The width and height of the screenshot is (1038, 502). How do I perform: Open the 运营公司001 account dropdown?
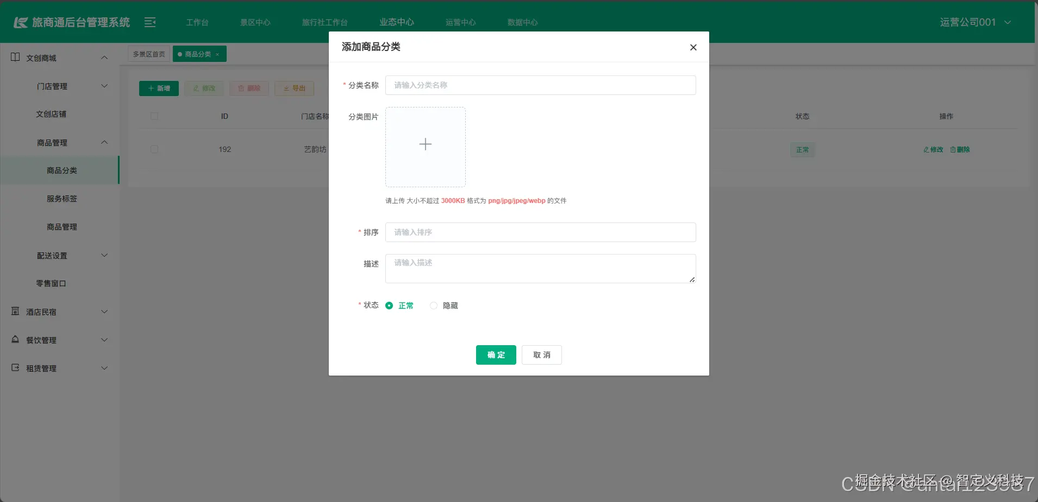(976, 22)
